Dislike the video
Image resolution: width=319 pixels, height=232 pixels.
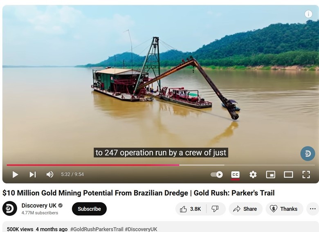[x=215, y=209]
